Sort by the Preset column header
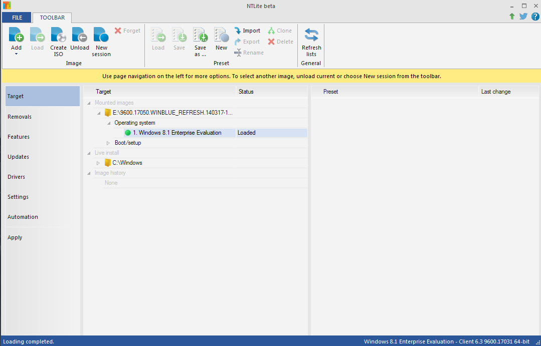541x346 pixels. 395,92
